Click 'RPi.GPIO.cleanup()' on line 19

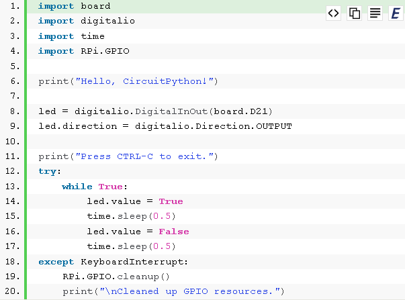(116, 277)
